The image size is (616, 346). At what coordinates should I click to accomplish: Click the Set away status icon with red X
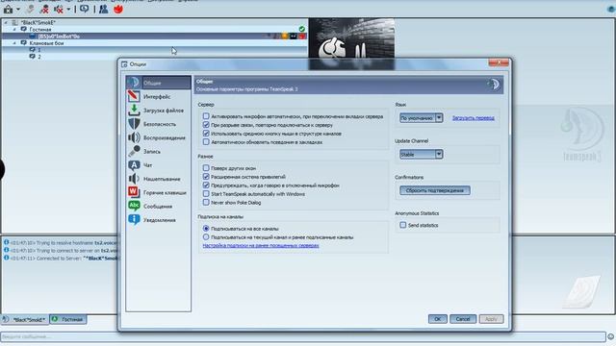coord(59,9)
